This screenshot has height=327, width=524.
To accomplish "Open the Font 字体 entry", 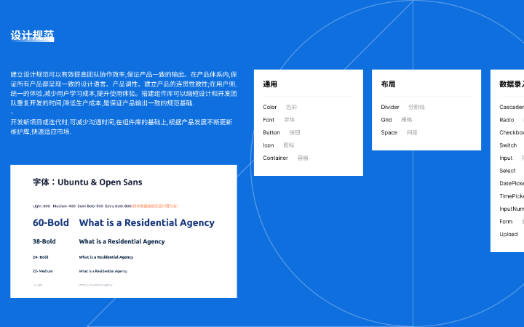I will [x=269, y=120].
